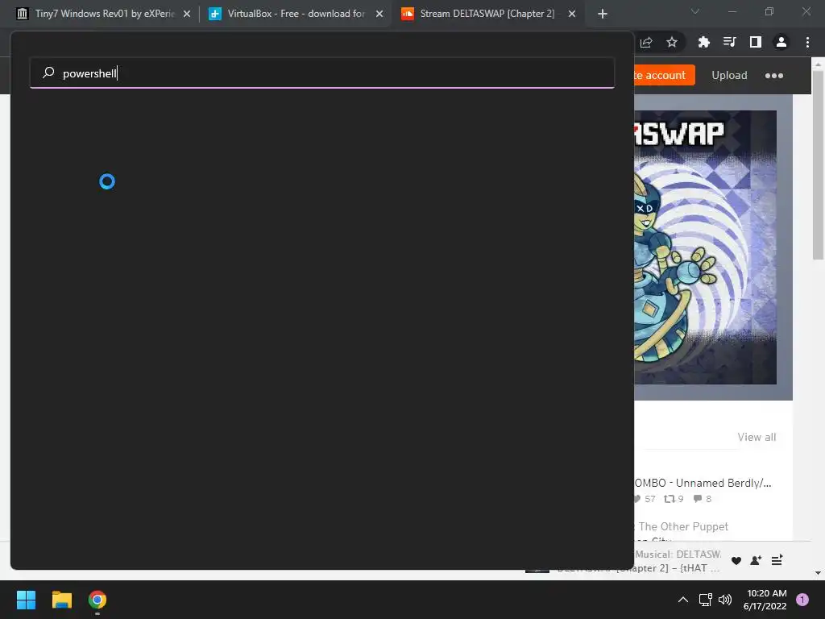Open the clock showing 10:20 AM
825x619 pixels.
tap(765, 600)
